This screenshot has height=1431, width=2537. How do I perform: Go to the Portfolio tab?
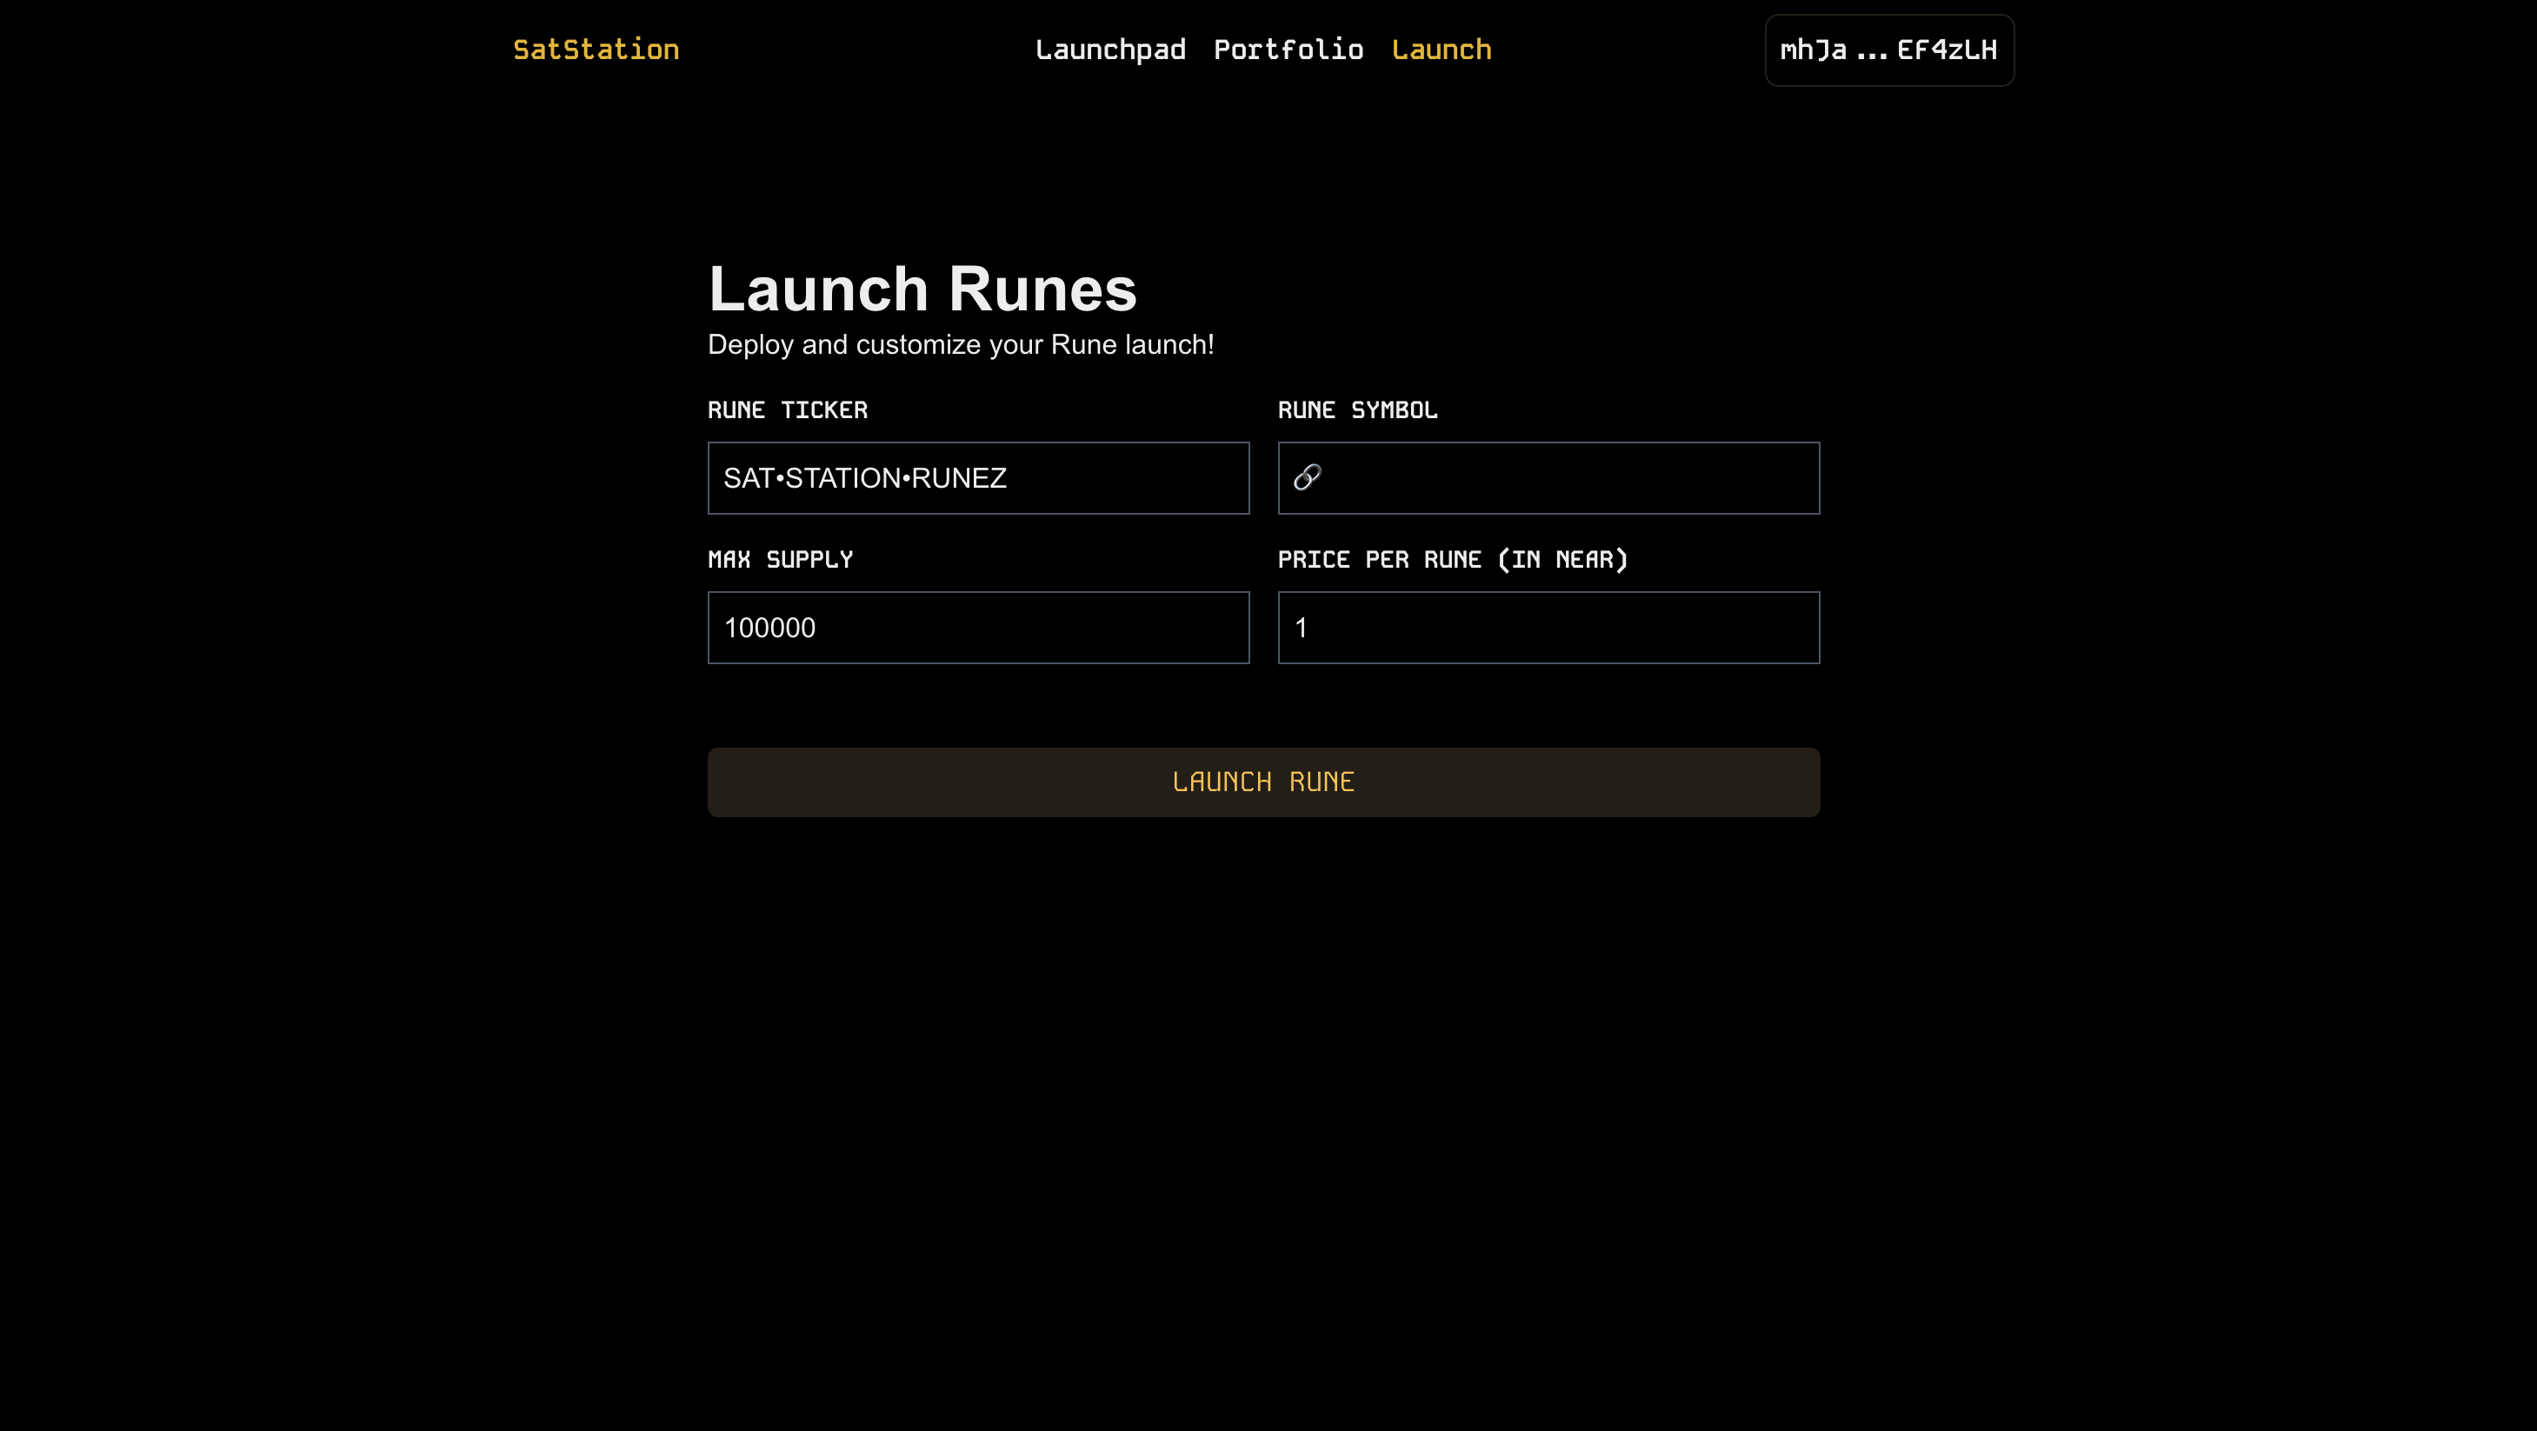pyautogui.click(x=1288, y=50)
